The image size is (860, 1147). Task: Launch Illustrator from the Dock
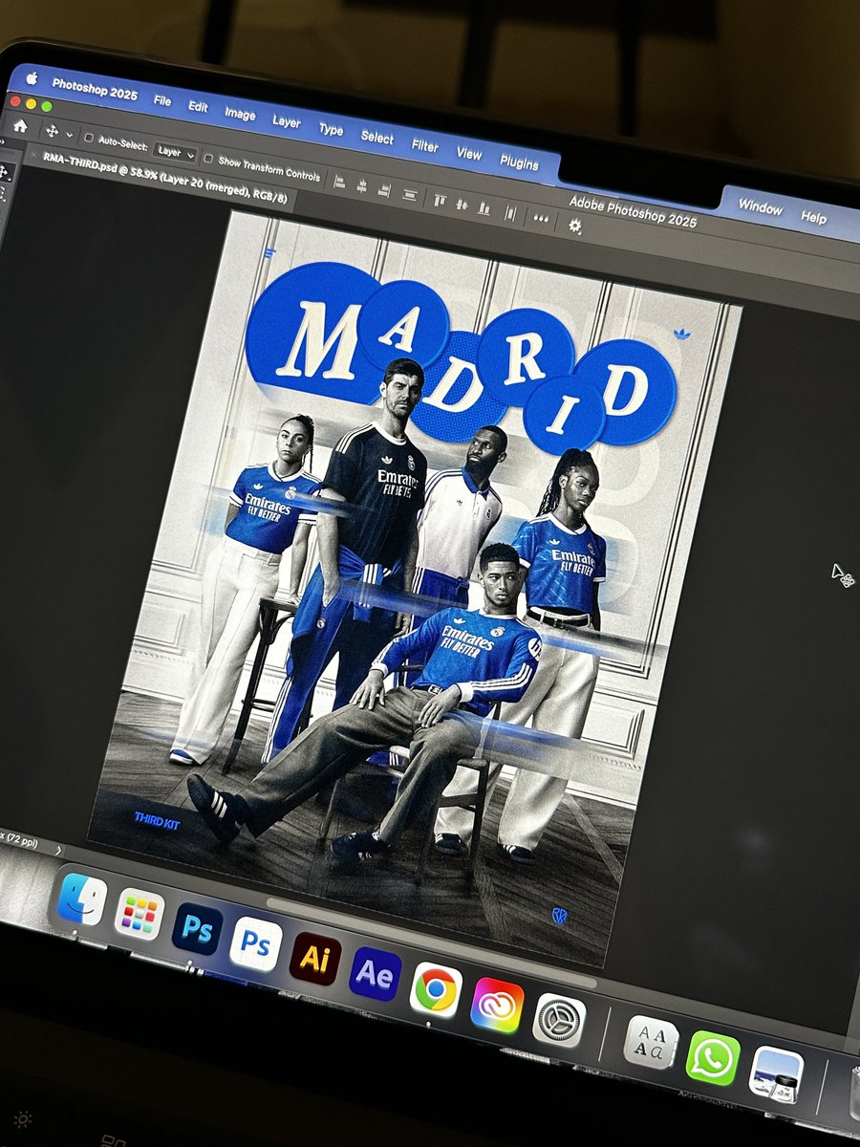[x=314, y=959]
